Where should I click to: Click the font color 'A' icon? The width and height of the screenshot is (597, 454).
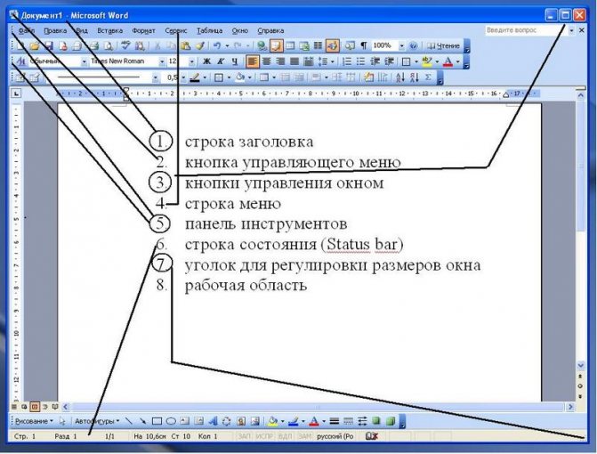[447, 61]
